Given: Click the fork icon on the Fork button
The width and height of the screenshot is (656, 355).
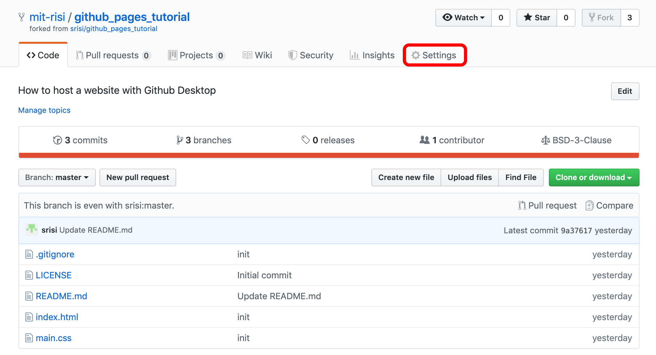Looking at the screenshot, I should coord(592,17).
